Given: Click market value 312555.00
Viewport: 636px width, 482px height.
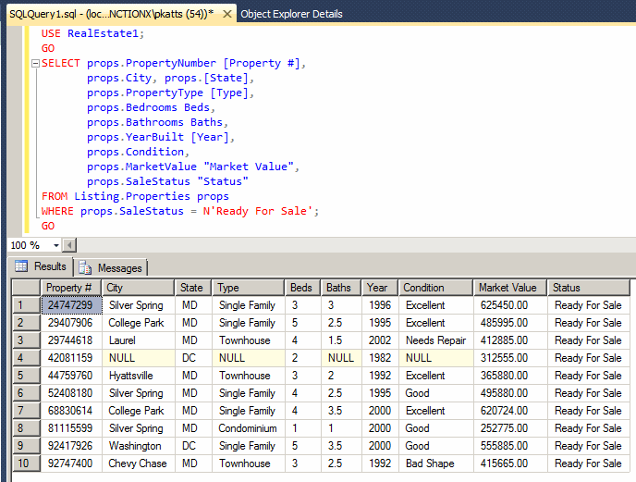Looking at the screenshot, I should pyautogui.click(x=510, y=358).
